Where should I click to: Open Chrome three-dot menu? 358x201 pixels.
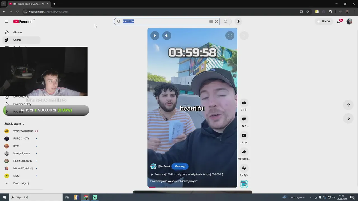(x=354, y=12)
